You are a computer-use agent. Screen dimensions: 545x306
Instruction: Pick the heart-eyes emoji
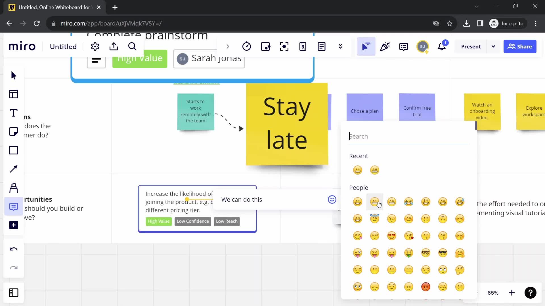(x=392, y=236)
